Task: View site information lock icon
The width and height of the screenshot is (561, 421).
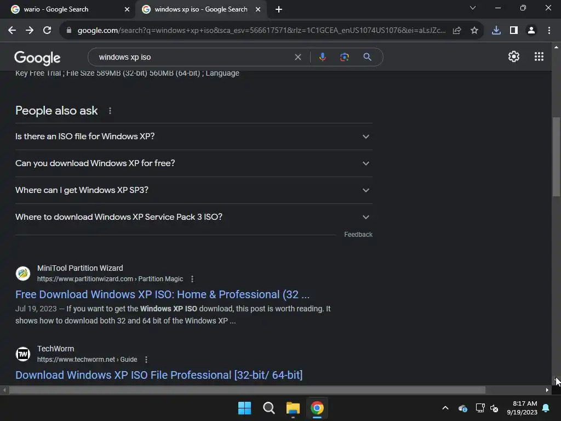Action: (x=69, y=31)
